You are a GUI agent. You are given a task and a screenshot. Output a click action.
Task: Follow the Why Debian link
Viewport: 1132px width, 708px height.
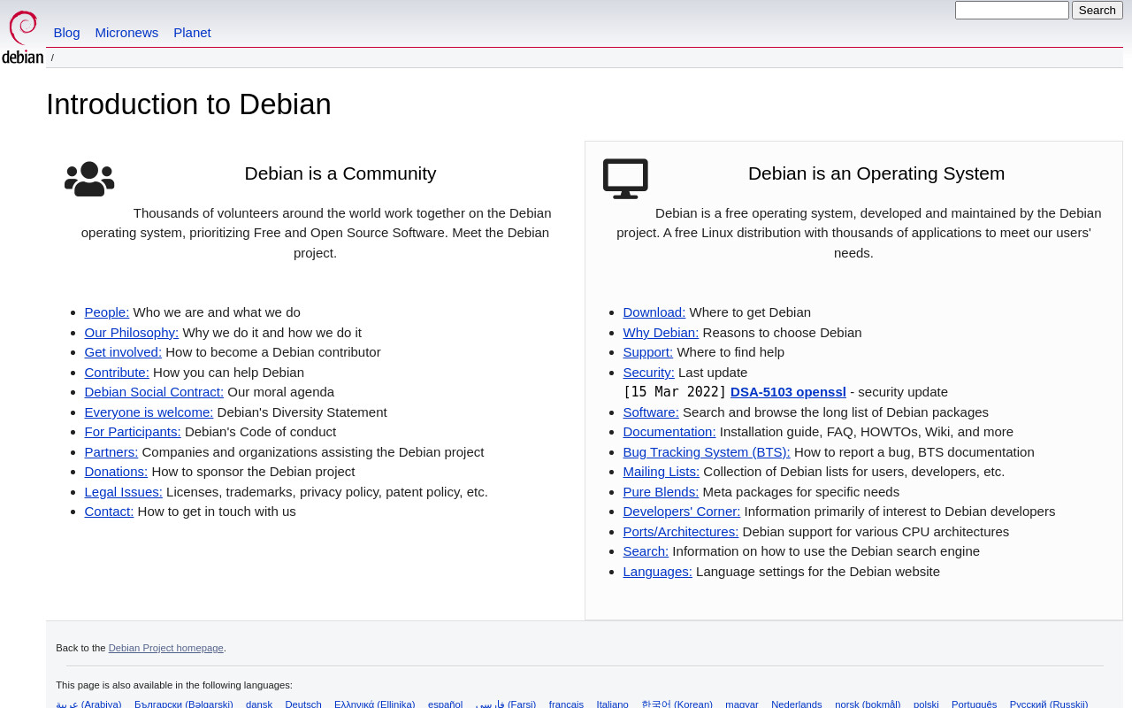coord(661,333)
